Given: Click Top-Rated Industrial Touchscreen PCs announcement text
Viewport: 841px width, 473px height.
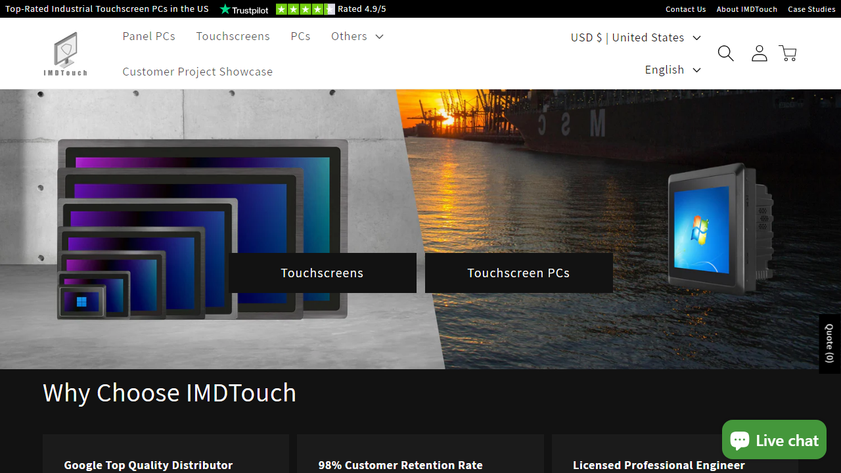Looking at the screenshot, I should pyautogui.click(x=107, y=9).
